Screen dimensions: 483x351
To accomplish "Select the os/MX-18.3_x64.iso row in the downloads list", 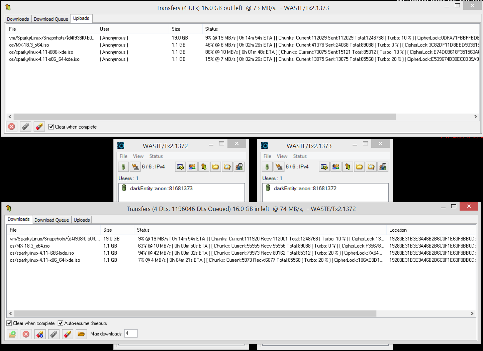I will coord(242,246).
